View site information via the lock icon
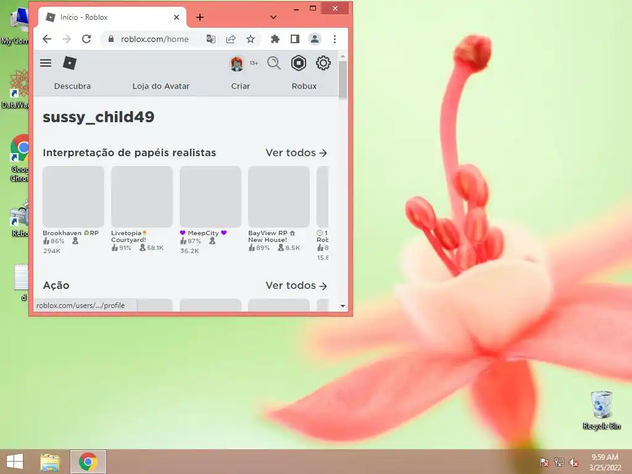The image size is (632, 474). pyautogui.click(x=111, y=39)
